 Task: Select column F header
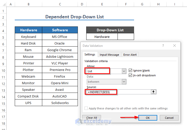(126, 4)
